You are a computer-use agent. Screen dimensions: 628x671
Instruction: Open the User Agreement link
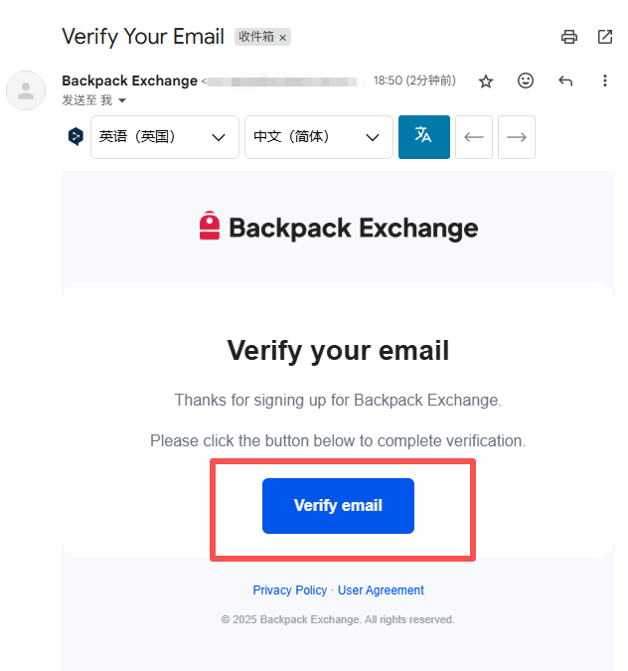(381, 590)
